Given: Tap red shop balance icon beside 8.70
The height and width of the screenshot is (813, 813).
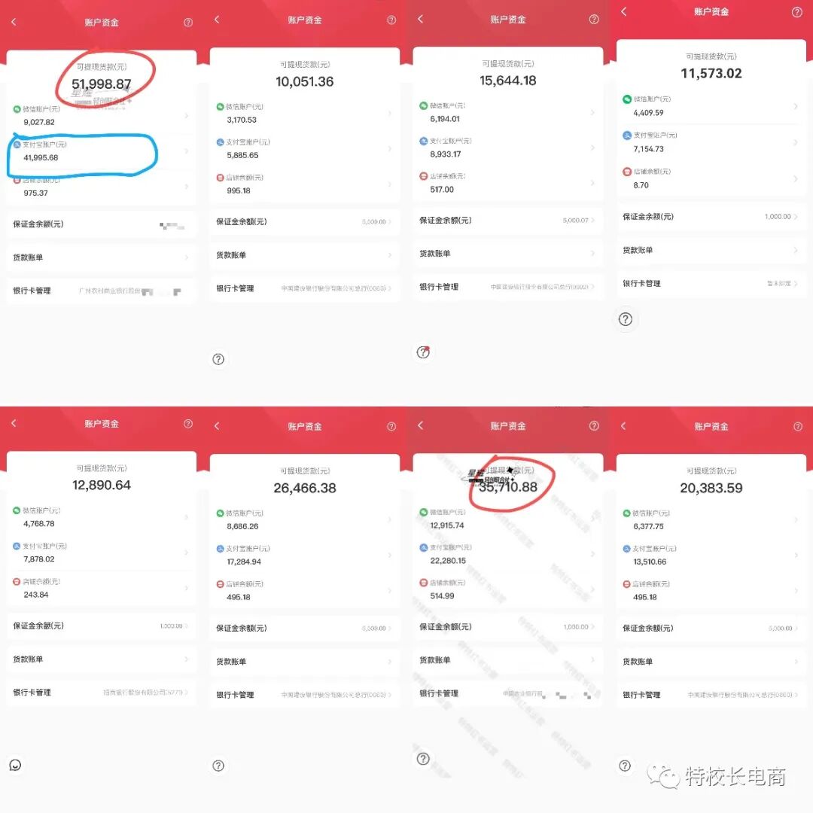Looking at the screenshot, I should point(627,172).
